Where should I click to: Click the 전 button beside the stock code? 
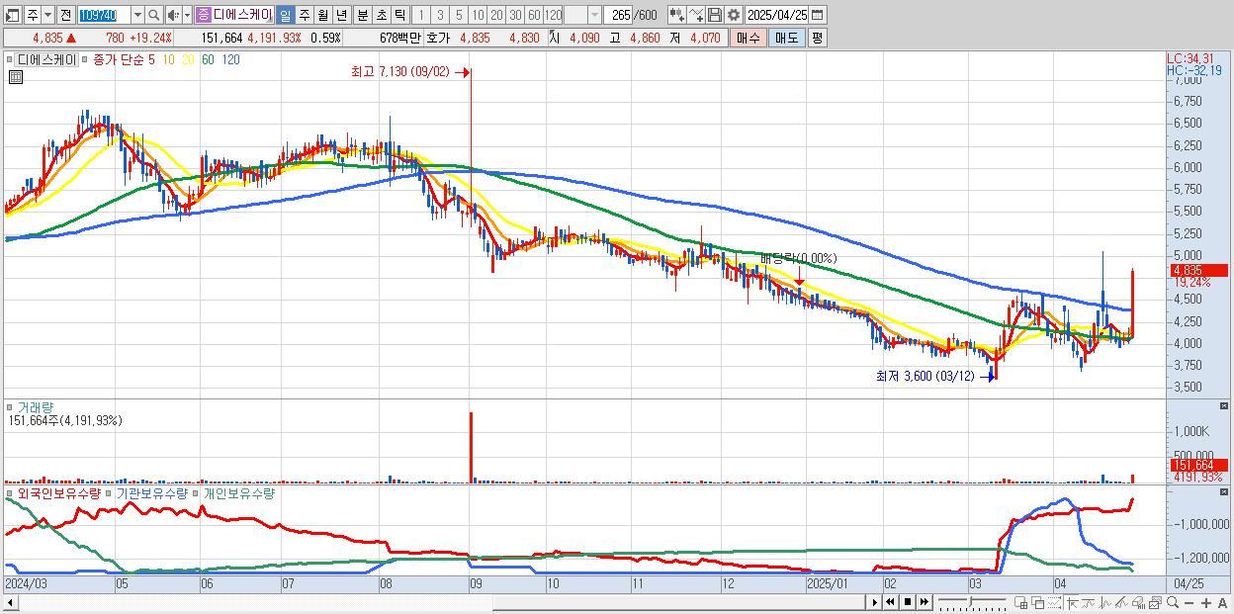click(65, 15)
